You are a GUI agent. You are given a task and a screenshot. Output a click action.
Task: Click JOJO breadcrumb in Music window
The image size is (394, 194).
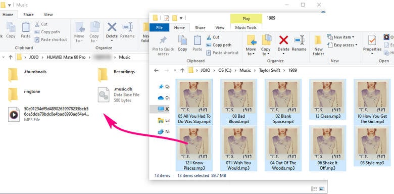point(34,57)
